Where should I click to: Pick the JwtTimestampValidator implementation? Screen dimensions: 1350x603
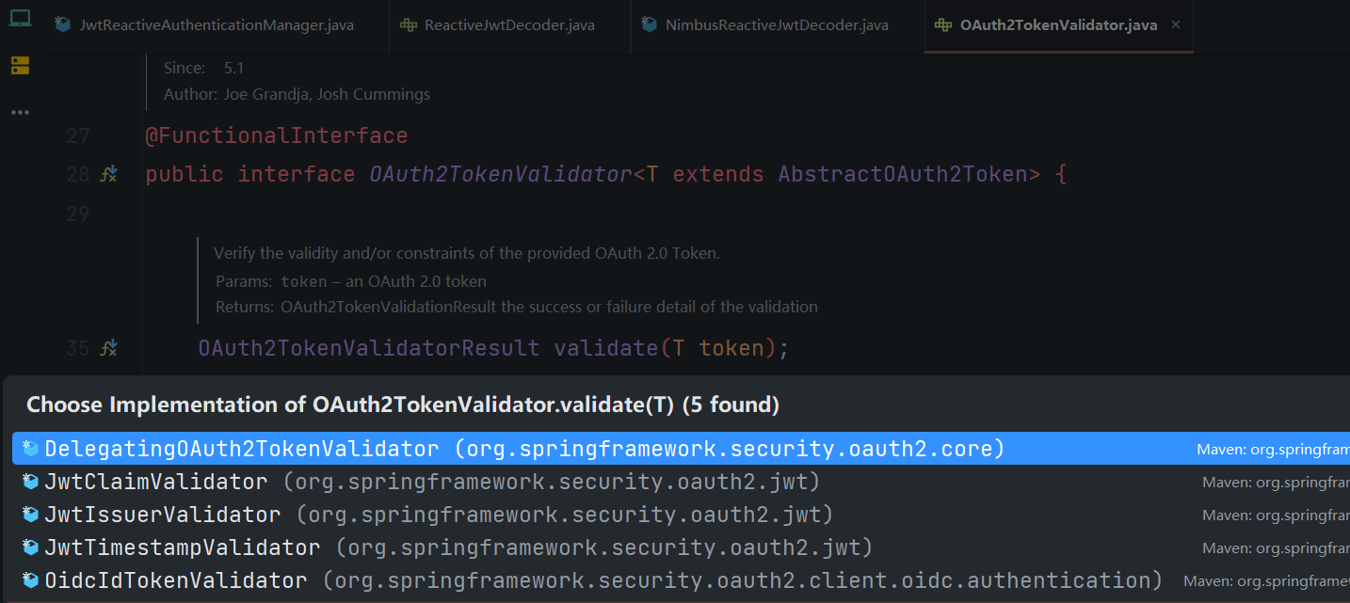point(183,547)
